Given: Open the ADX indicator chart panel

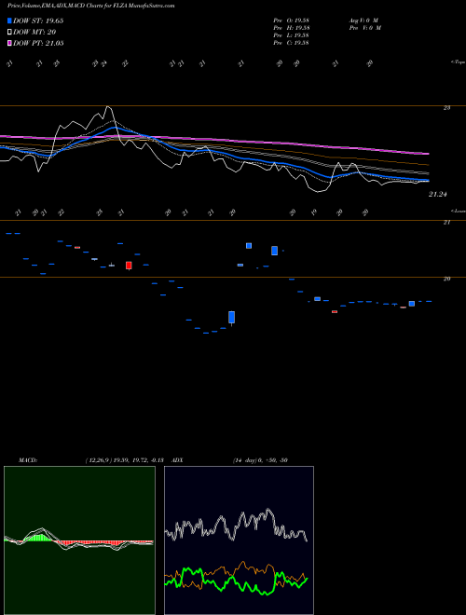Looking at the screenshot, I should (x=239, y=540).
